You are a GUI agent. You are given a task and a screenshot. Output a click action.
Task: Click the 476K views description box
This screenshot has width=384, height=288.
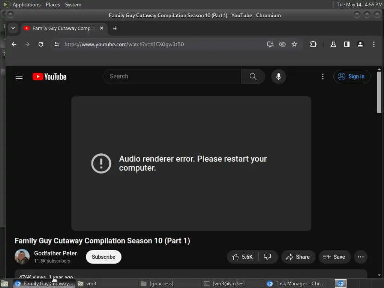(x=191, y=274)
